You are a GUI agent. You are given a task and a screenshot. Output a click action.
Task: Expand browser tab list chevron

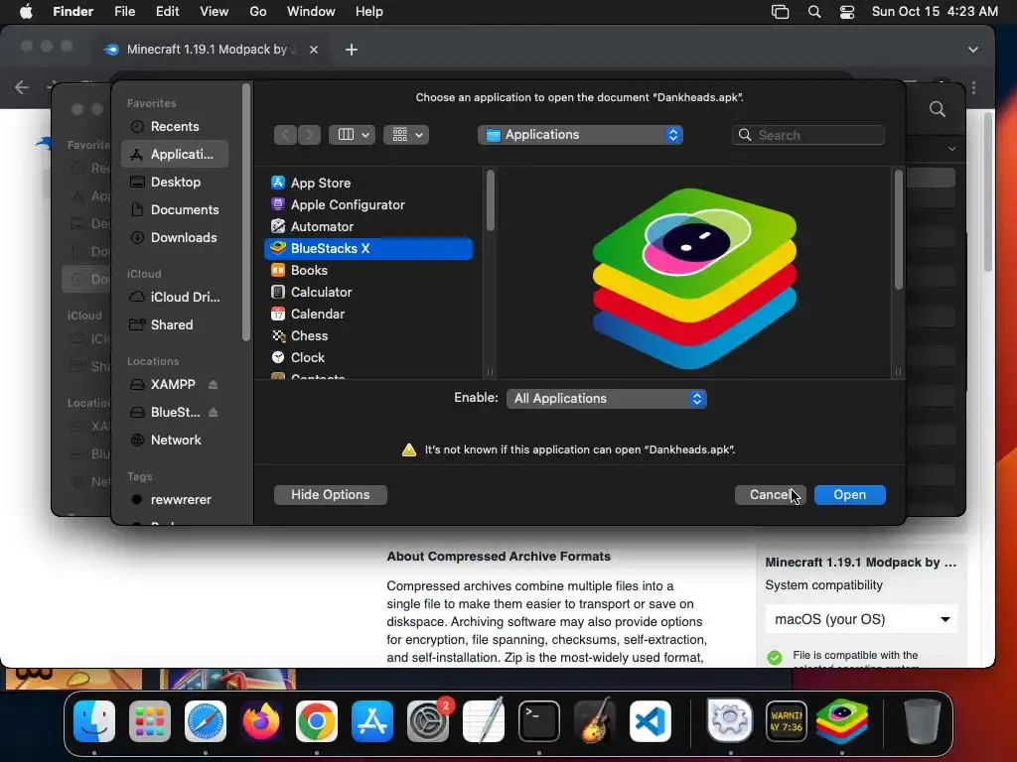pyautogui.click(x=973, y=50)
